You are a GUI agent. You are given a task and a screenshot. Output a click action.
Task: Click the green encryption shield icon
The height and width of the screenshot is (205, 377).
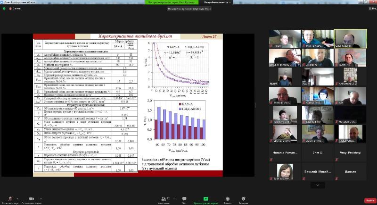point(4,9)
